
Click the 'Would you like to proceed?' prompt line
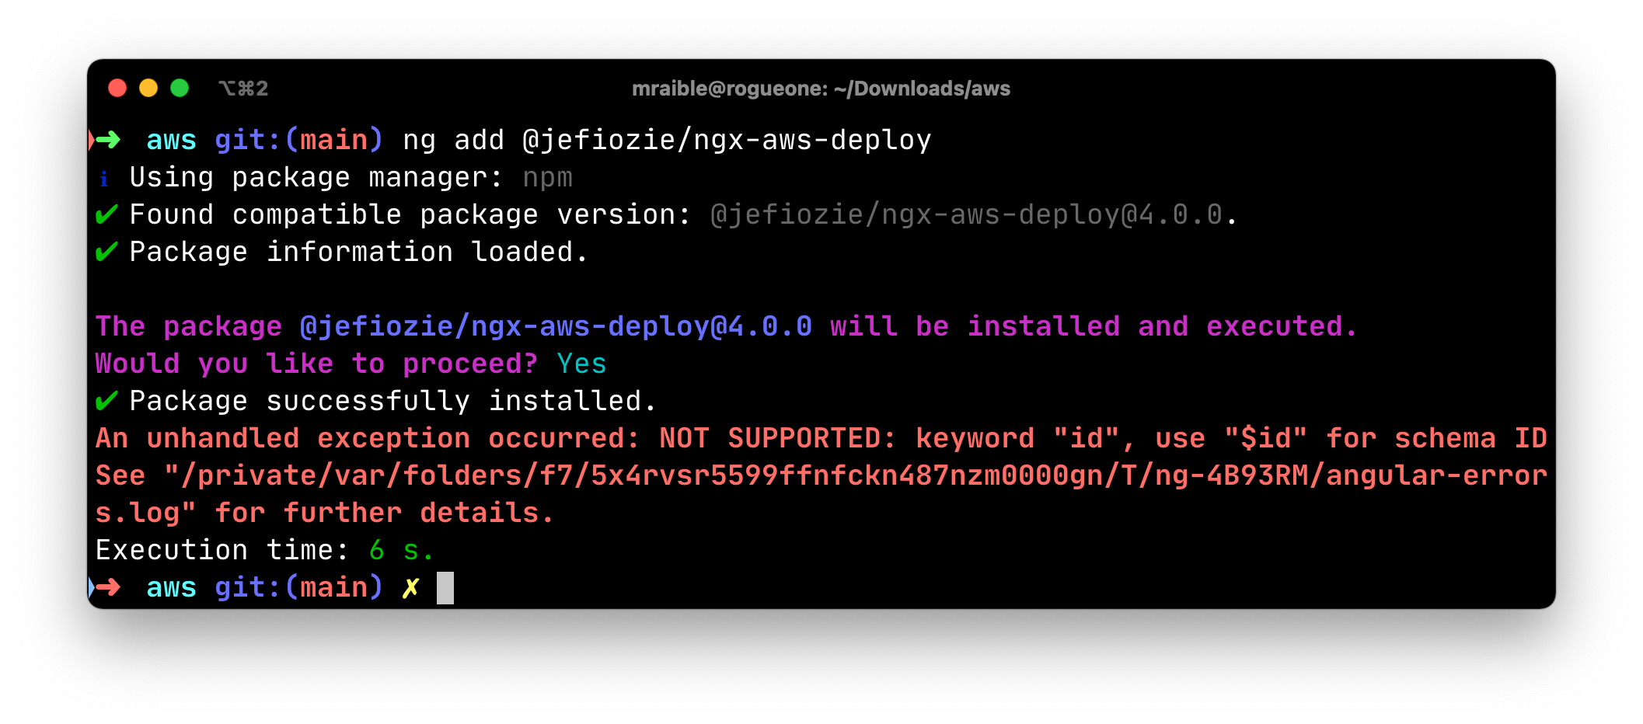tap(315, 364)
